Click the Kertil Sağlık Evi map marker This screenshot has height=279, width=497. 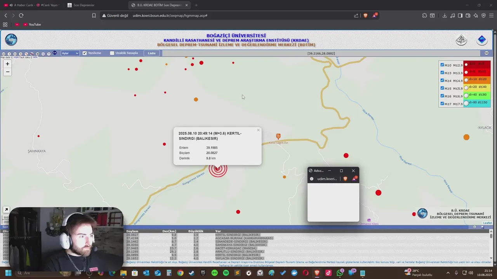click(278, 136)
